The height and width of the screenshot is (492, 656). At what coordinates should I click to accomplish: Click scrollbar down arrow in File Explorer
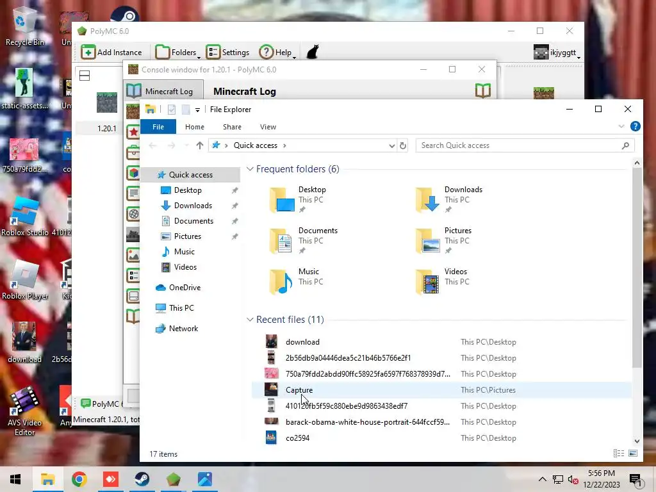(637, 441)
